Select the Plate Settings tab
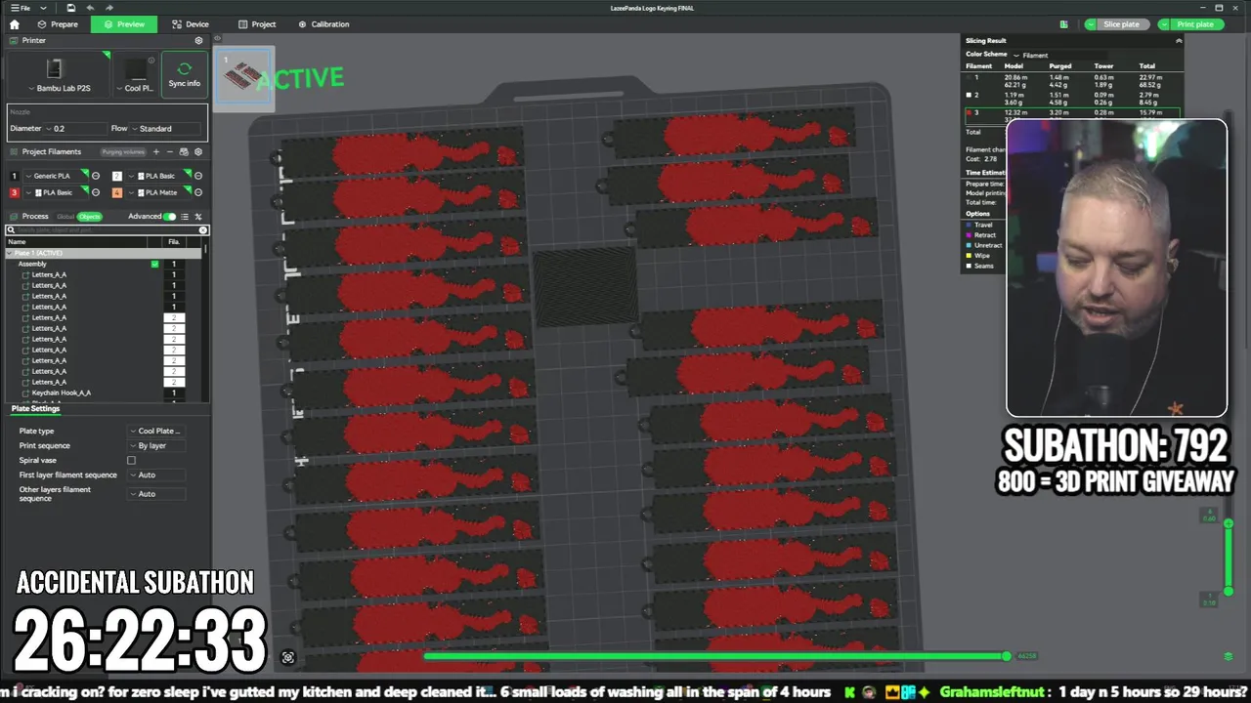Viewport: 1251px width, 703px height. (x=35, y=408)
